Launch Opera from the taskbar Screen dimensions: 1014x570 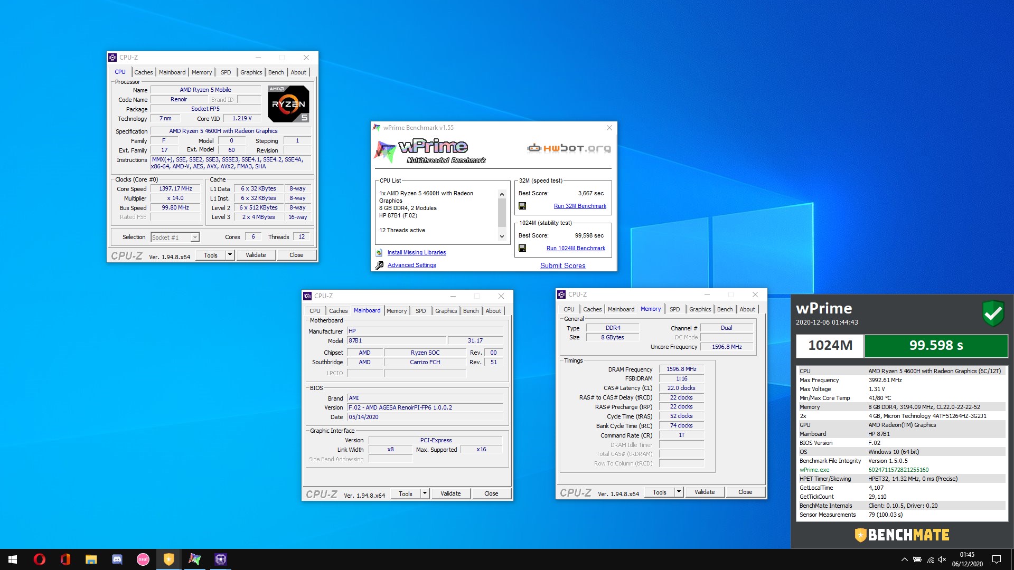pyautogui.click(x=40, y=559)
